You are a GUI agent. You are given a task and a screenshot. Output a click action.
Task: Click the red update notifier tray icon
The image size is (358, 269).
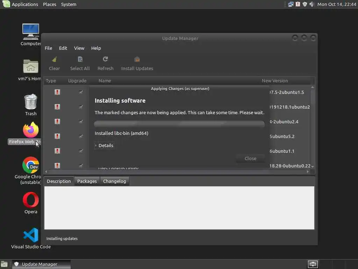click(x=298, y=4)
